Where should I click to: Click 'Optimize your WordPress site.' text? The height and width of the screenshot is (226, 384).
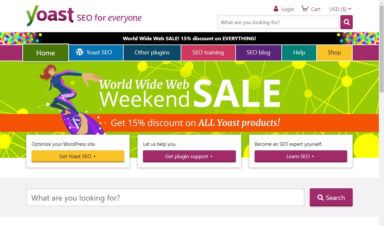coord(64,144)
